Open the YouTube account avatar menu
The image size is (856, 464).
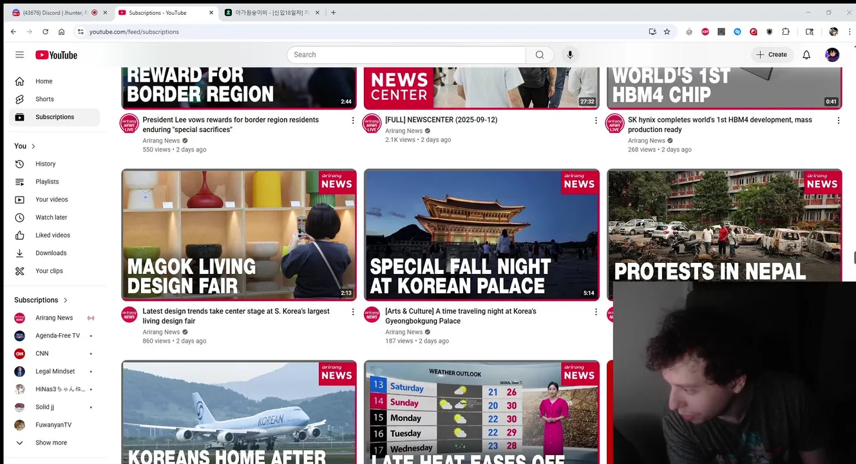pyautogui.click(x=832, y=55)
